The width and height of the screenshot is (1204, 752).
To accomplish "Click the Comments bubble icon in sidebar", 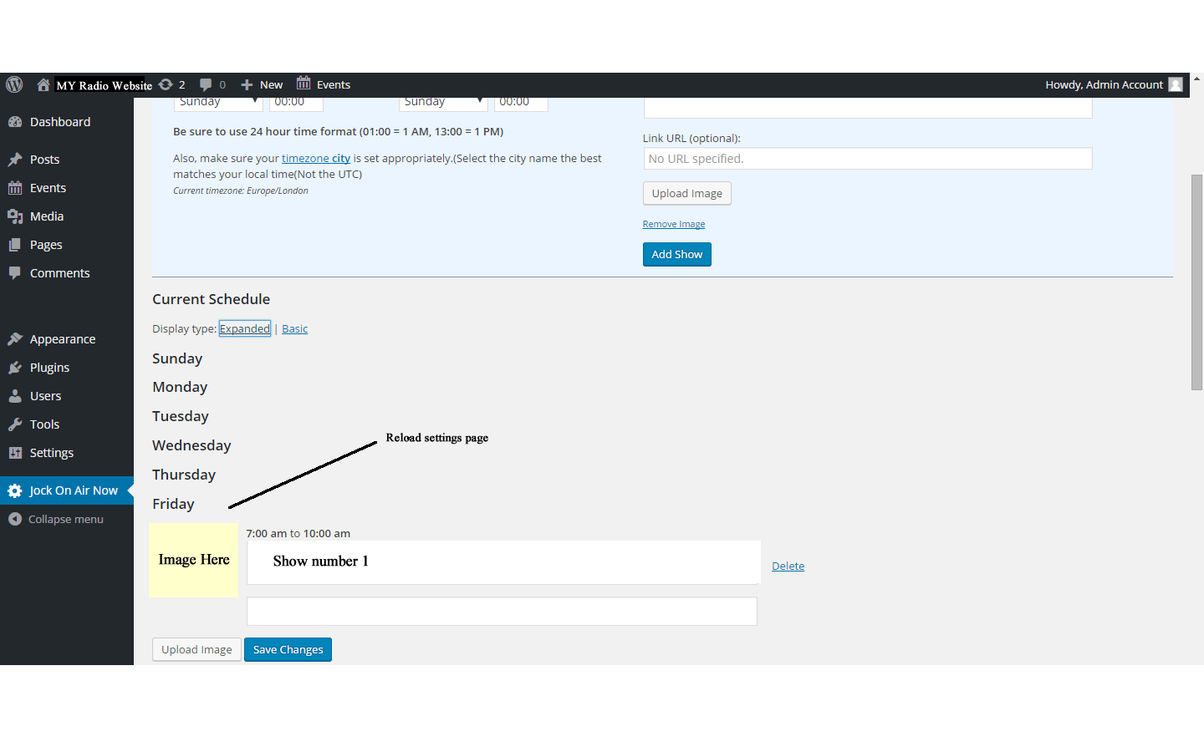I will point(15,273).
